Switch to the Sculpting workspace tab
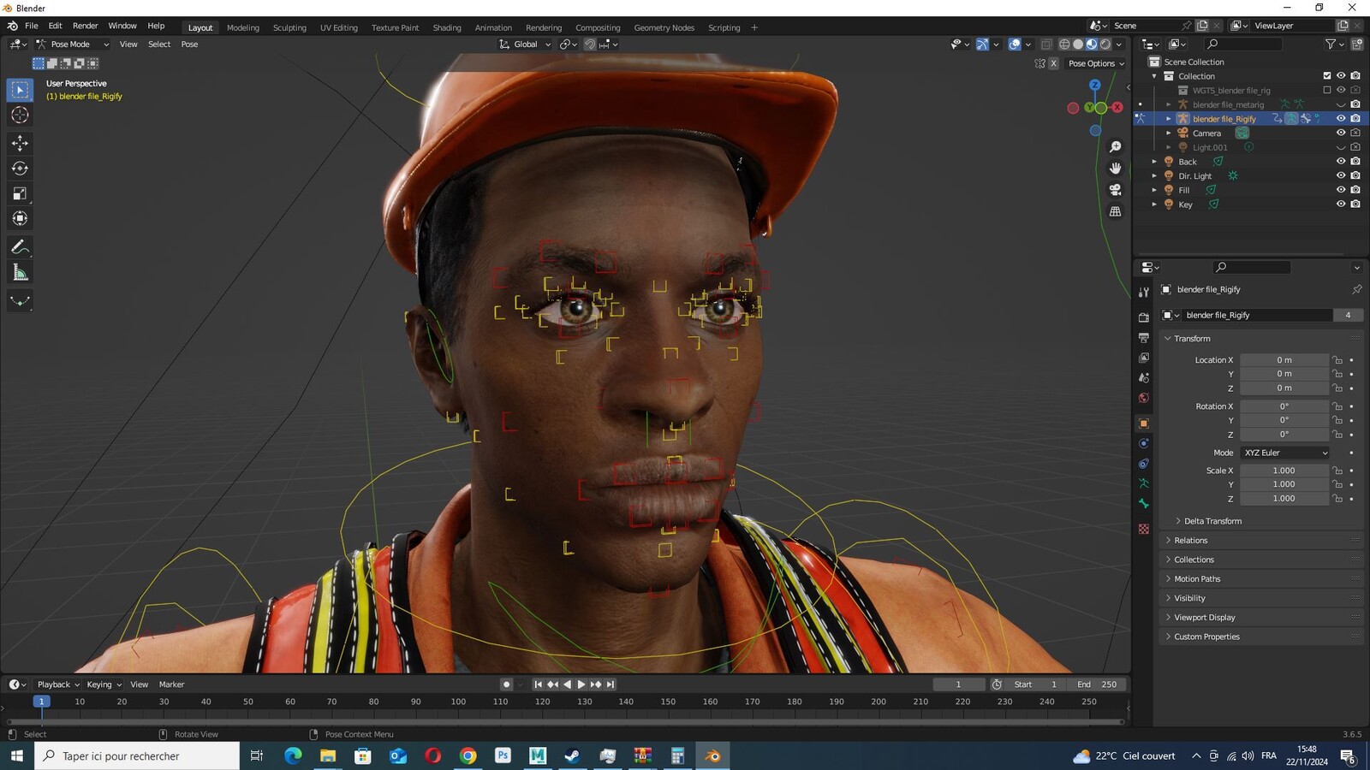Viewport: 1370px width, 770px height. coord(289,27)
